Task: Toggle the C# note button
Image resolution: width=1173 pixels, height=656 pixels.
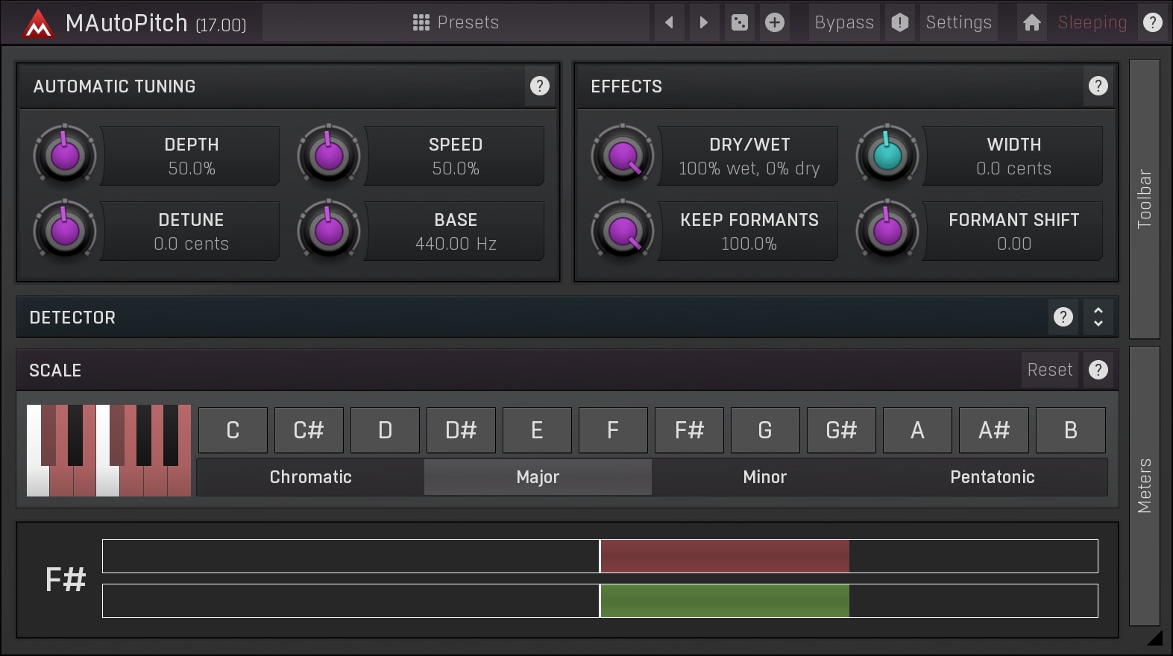Action: [309, 430]
